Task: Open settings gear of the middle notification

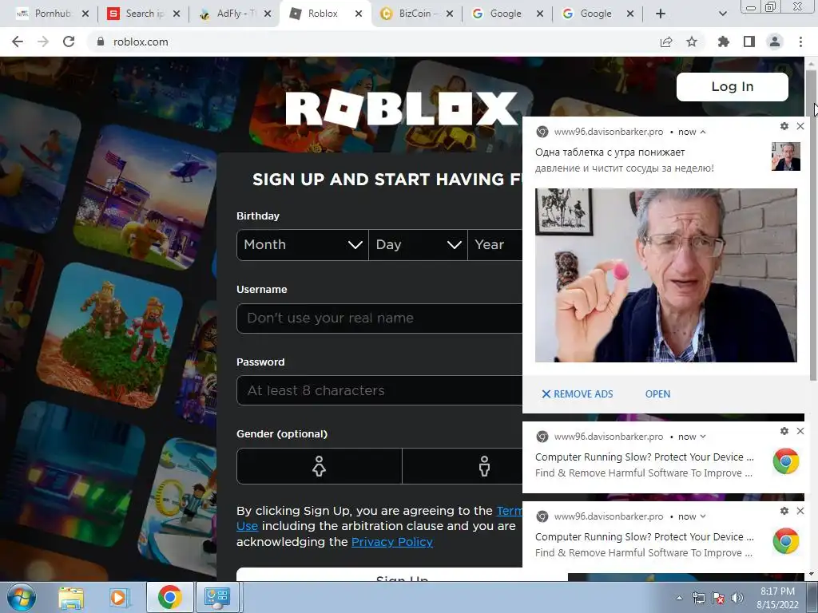Action: click(784, 431)
